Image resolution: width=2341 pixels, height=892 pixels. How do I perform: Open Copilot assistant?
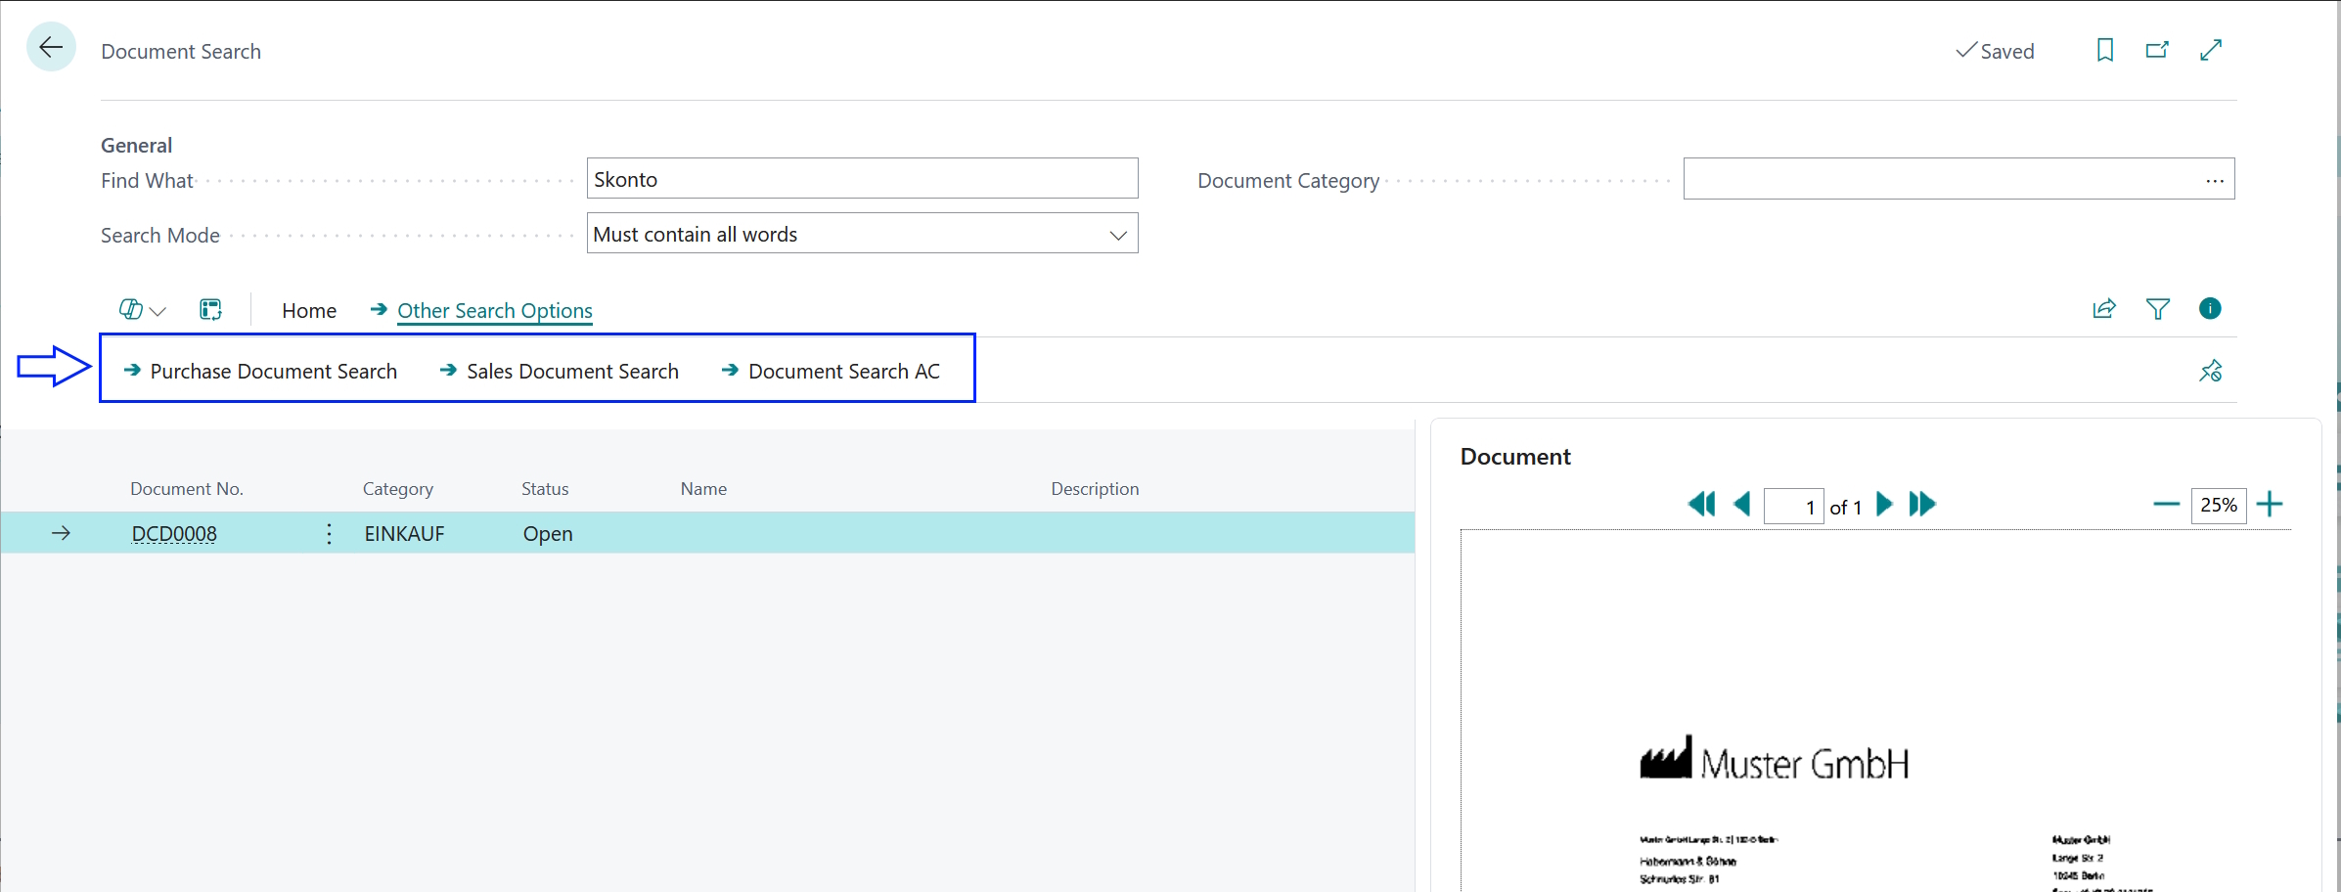130,309
